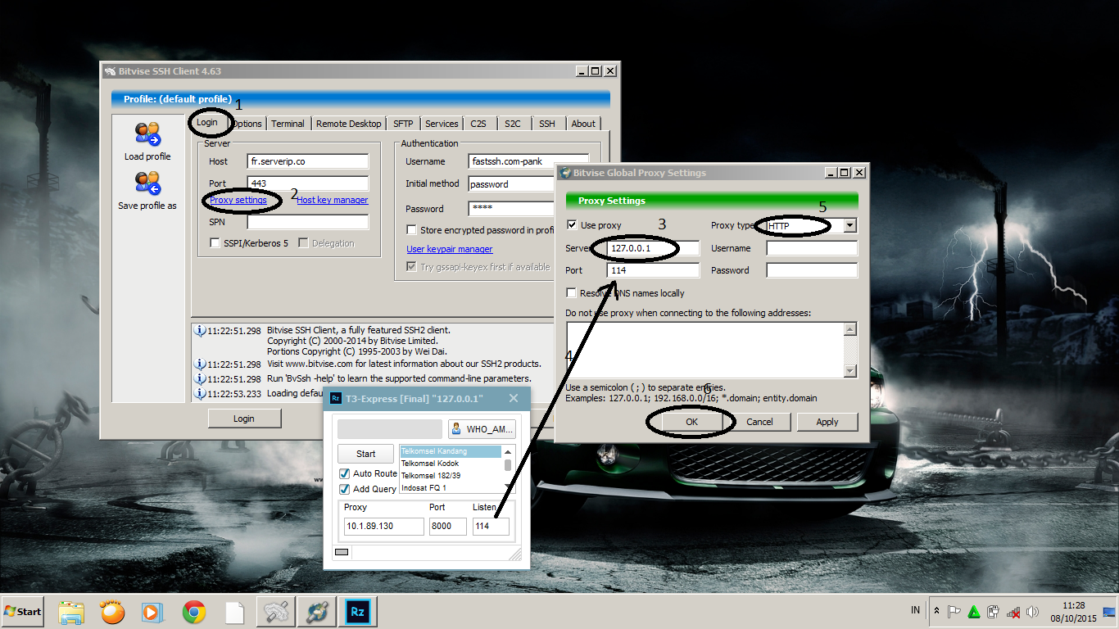
Task: Click the info icon beside 'Loading default' log entry
Action: (x=199, y=393)
